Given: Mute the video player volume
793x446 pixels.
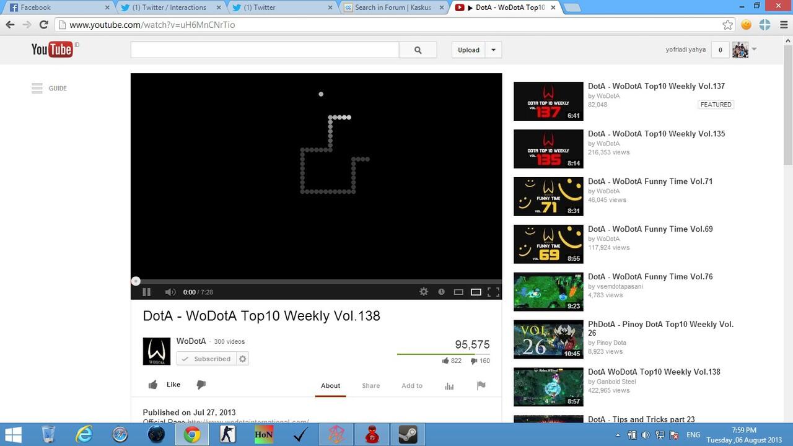Looking at the screenshot, I should pyautogui.click(x=170, y=292).
